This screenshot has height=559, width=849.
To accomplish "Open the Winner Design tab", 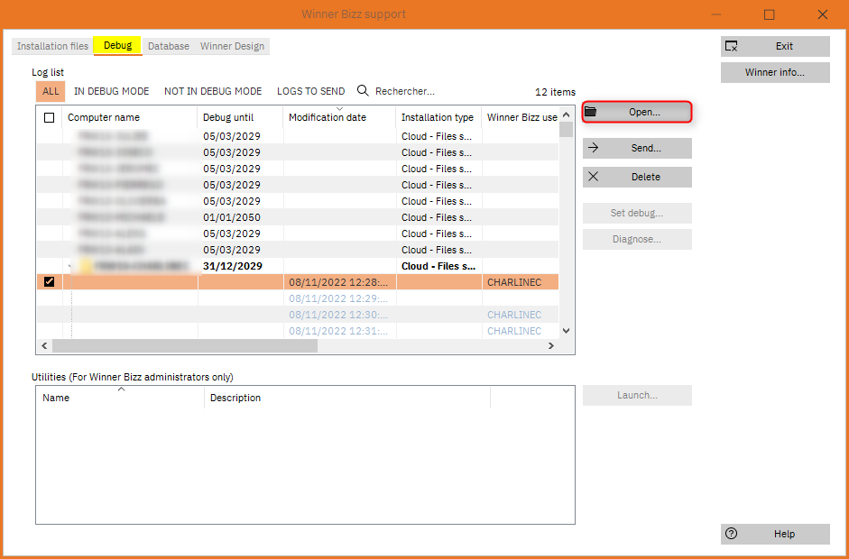I will coord(232,46).
